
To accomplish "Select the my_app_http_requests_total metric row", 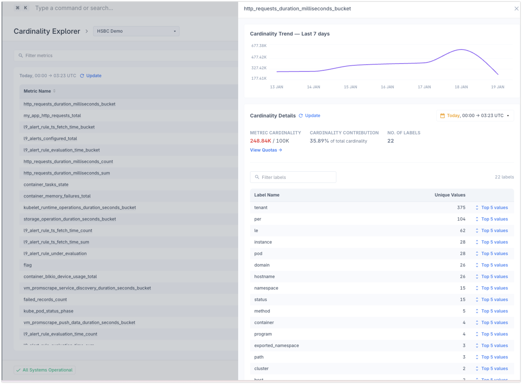I will pos(52,115).
